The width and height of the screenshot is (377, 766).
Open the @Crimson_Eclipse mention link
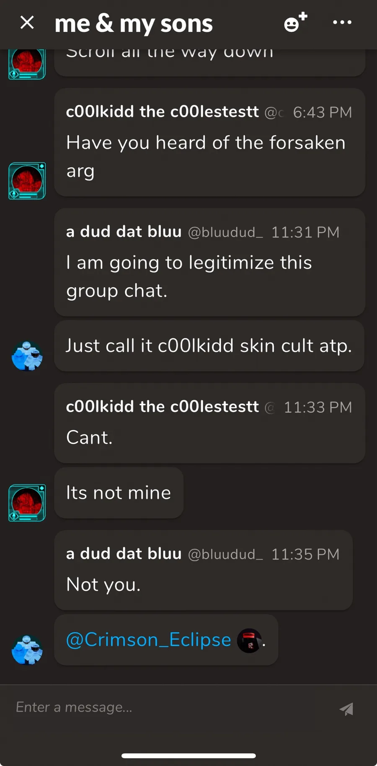click(149, 640)
